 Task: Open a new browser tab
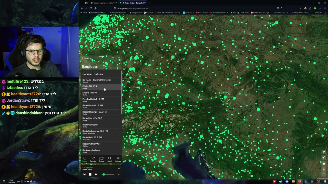(x=150, y=3)
